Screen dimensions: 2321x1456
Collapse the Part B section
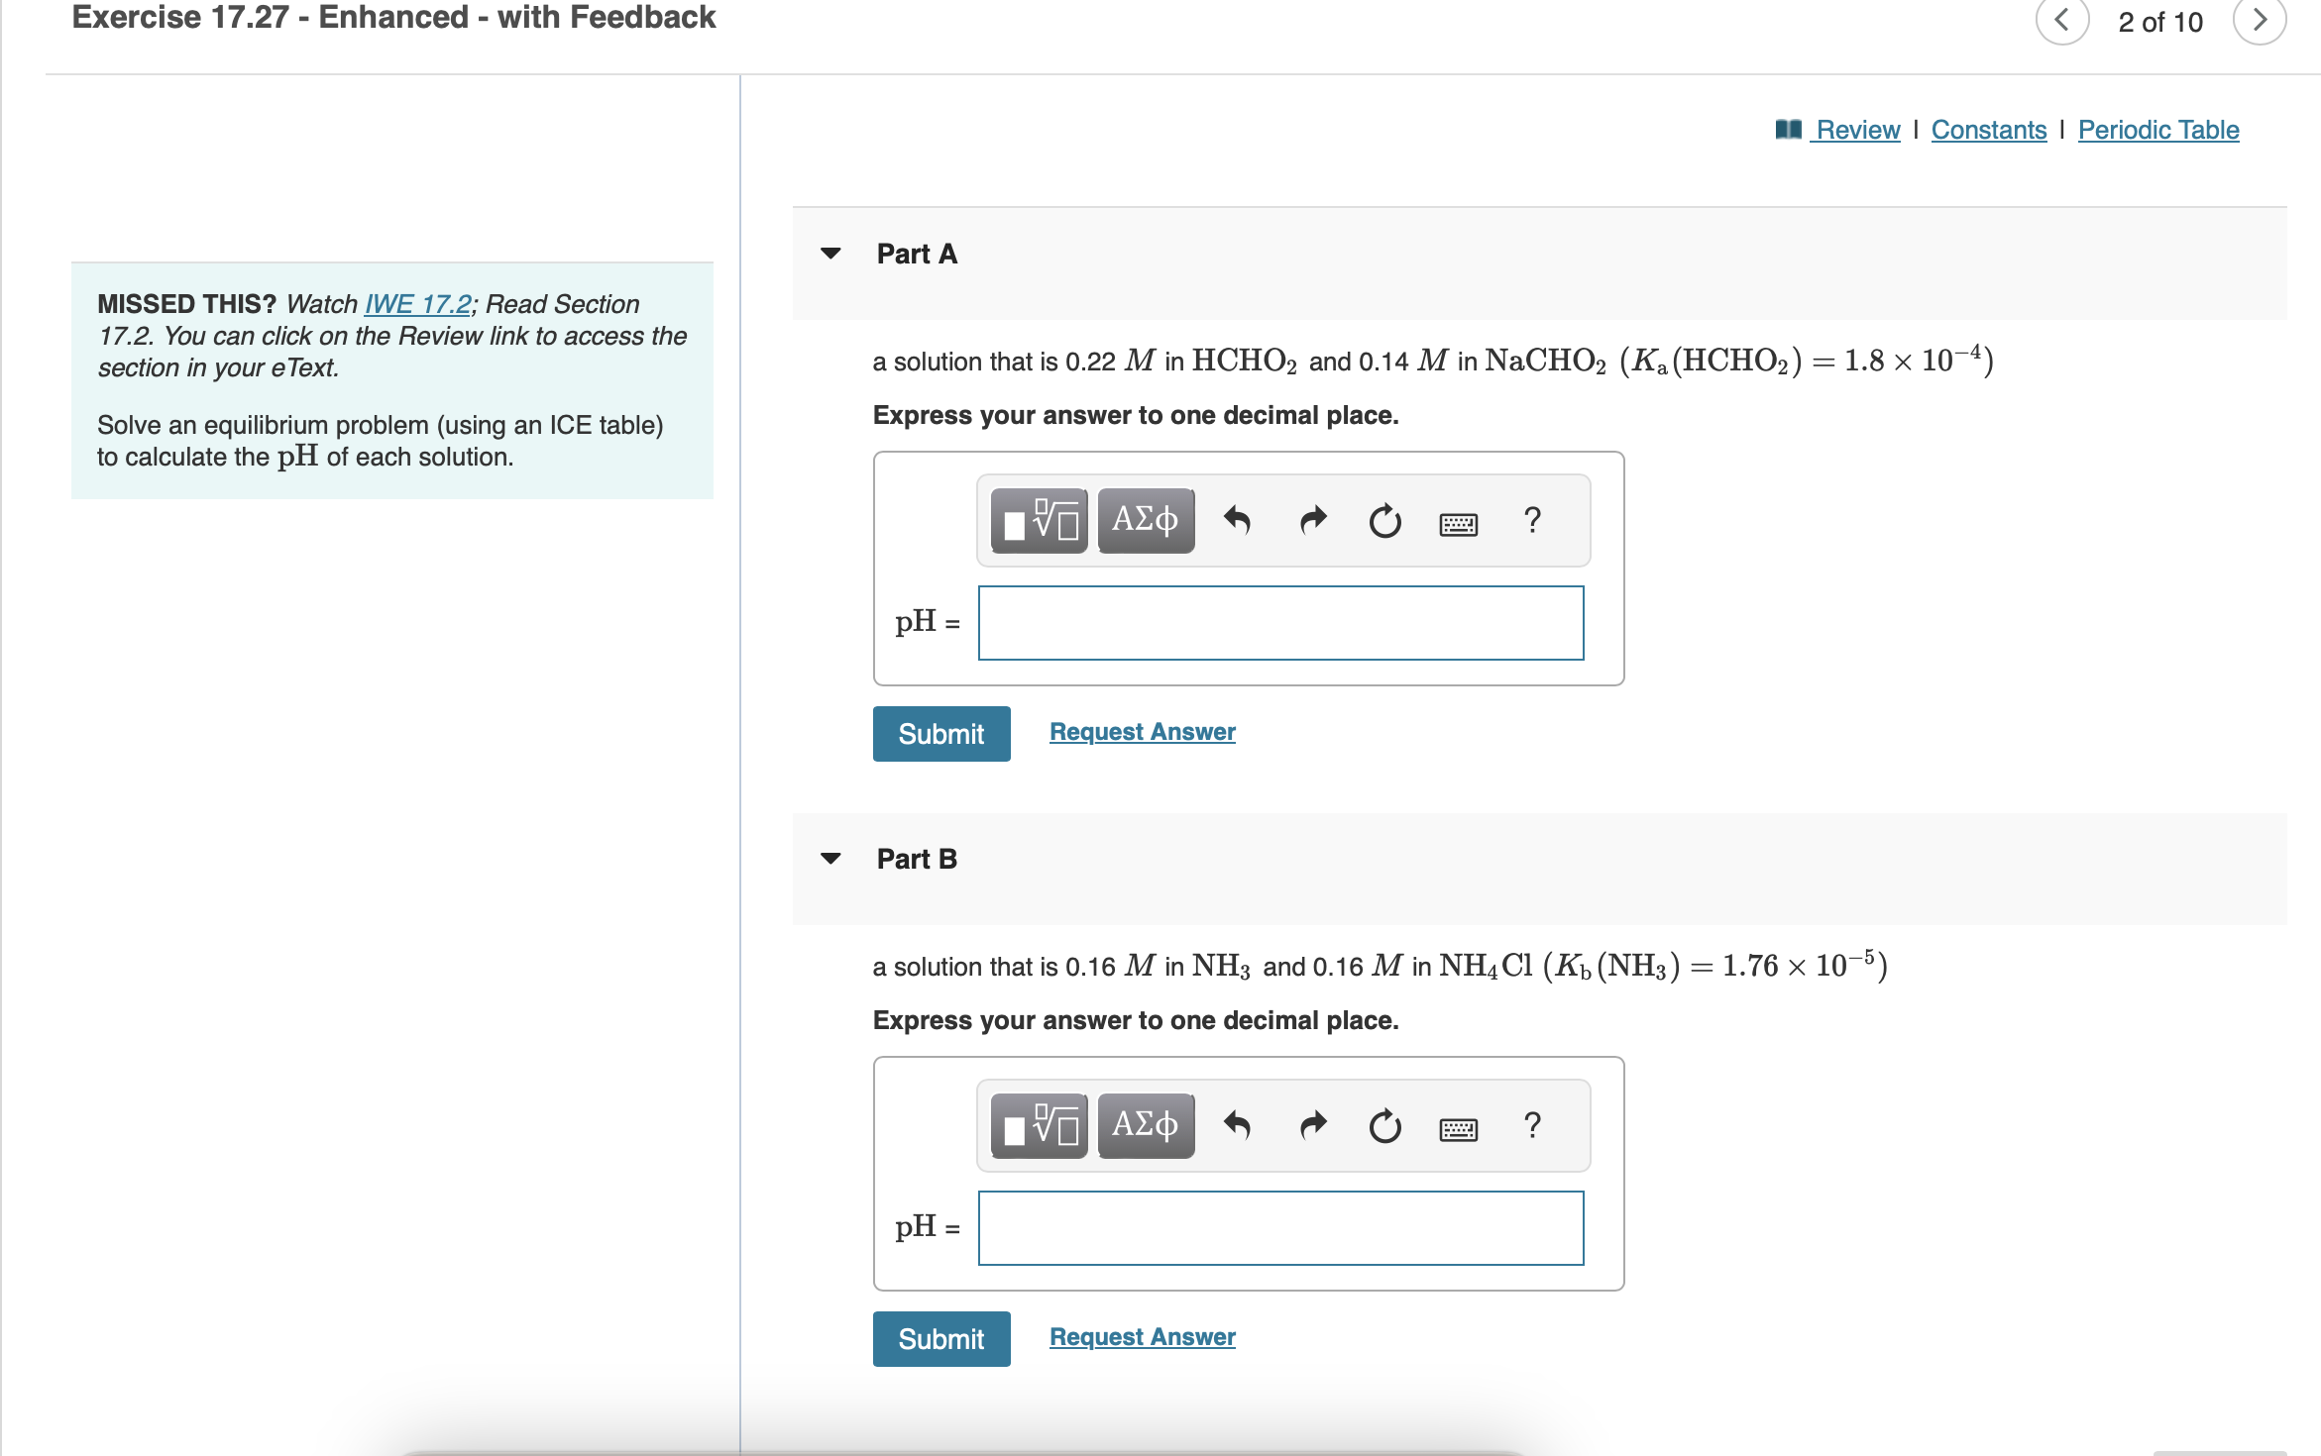(x=831, y=859)
